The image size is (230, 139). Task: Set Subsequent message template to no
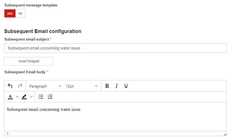pos(20,13)
